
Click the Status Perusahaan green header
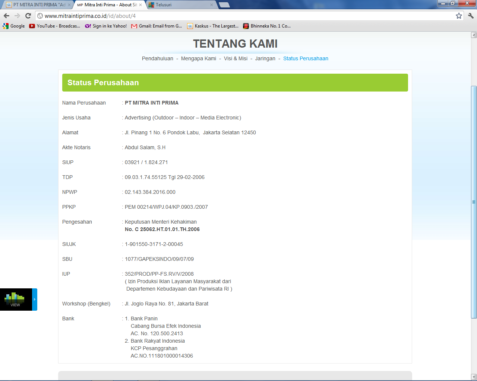click(235, 83)
